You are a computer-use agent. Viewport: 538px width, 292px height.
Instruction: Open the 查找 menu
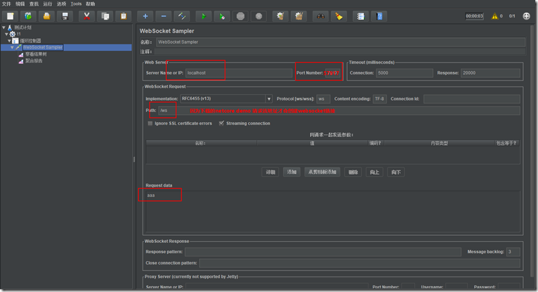(34, 4)
